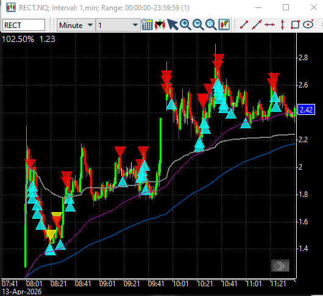Click the chart edit pencil icon

click(224, 25)
